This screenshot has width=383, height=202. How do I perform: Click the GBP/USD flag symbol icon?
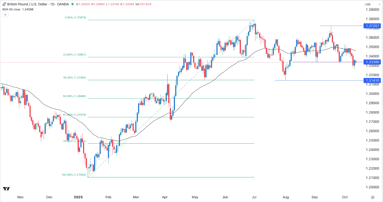(x=4, y=4)
